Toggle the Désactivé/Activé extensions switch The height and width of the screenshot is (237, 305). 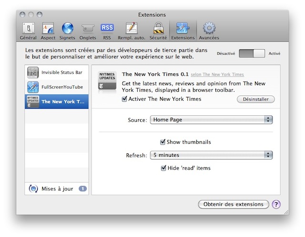click(x=252, y=54)
